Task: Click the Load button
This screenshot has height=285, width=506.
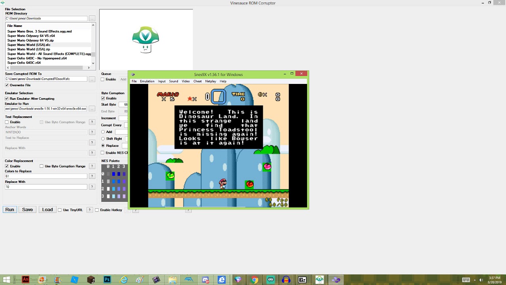Action: pyautogui.click(x=47, y=209)
